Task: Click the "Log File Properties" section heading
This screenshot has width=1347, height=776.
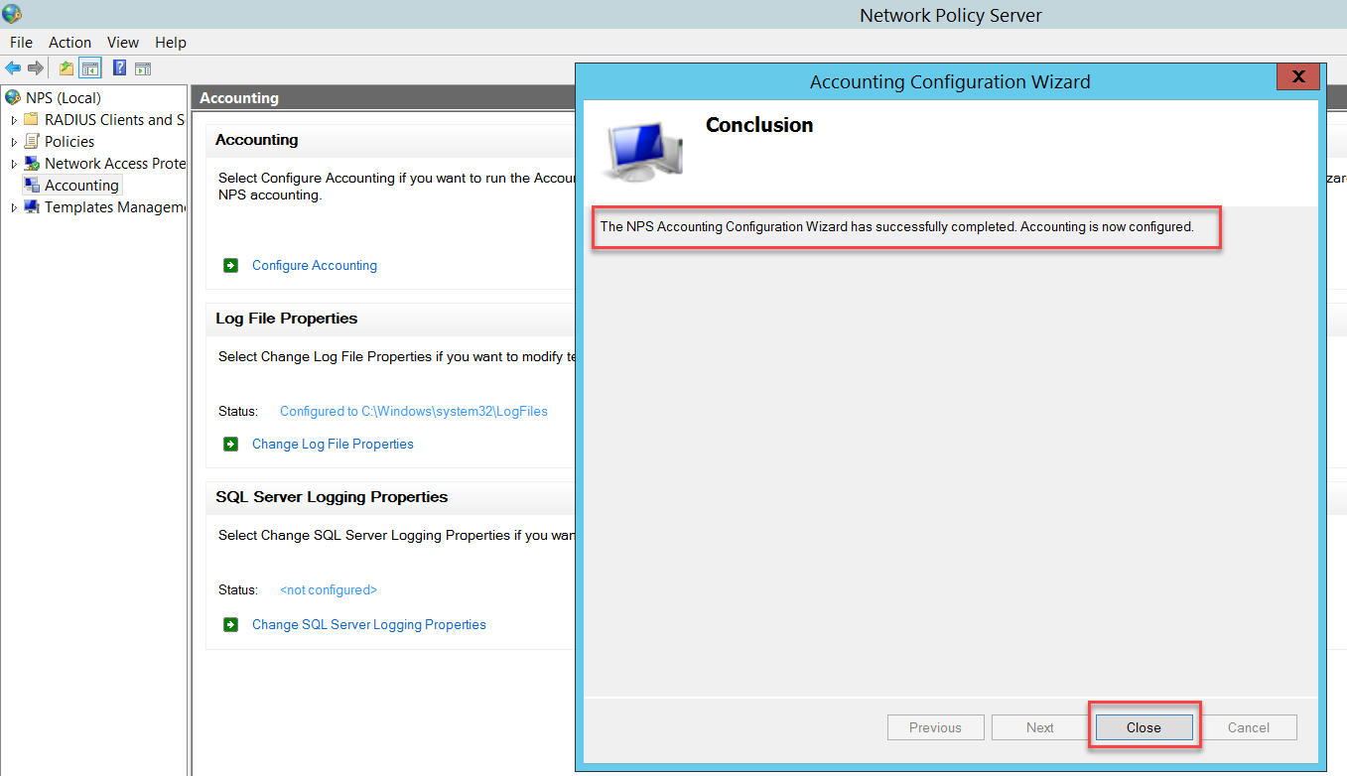Action: point(286,319)
